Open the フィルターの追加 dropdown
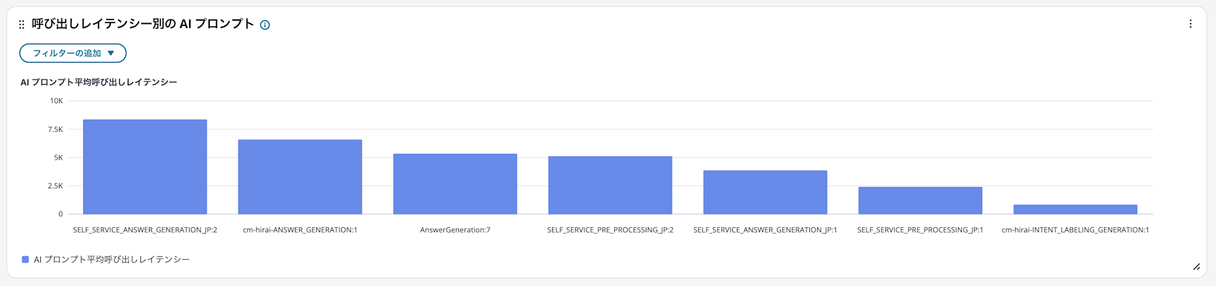 pyautogui.click(x=73, y=53)
